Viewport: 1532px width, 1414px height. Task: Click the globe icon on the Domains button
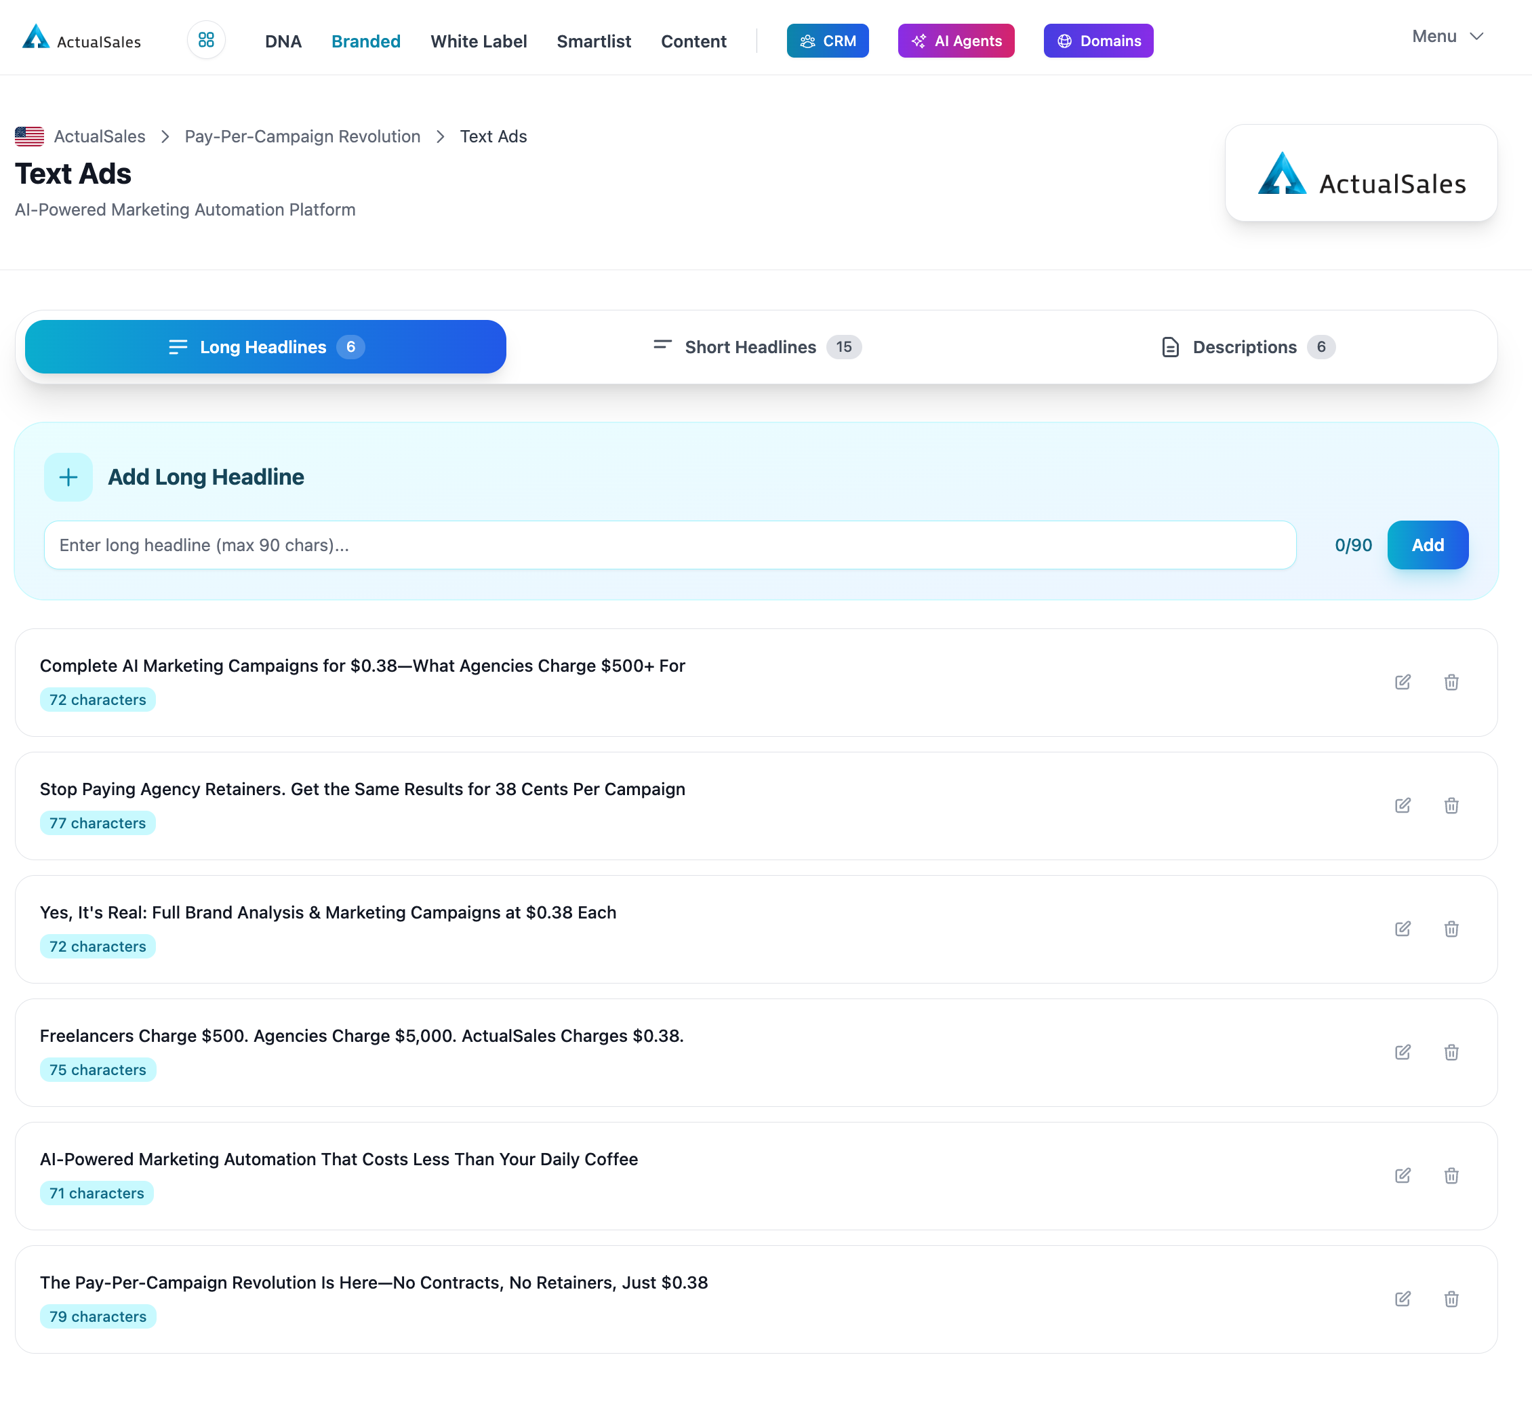[1064, 41]
